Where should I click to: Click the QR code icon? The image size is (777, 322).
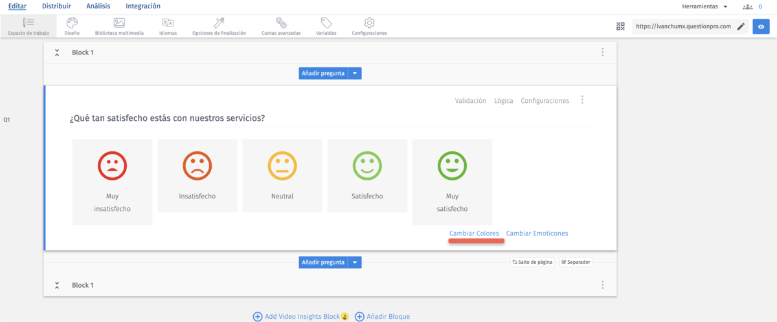(x=621, y=27)
